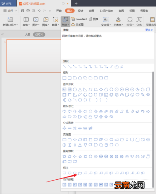
Task: Click the presentation mode icon in document tab
Action: (x=63, y=4)
